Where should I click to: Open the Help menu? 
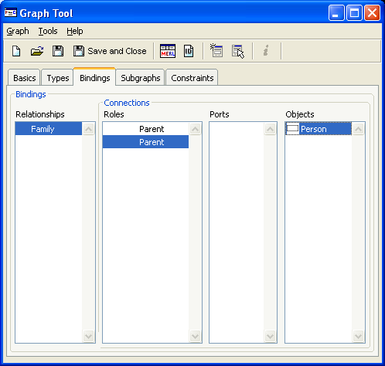pyautogui.click(x=75, y=31)
